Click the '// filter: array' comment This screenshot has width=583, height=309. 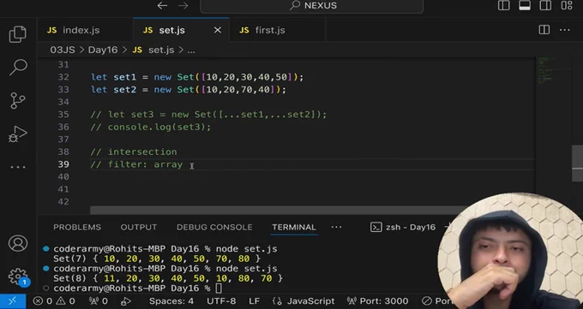[137, 164]
